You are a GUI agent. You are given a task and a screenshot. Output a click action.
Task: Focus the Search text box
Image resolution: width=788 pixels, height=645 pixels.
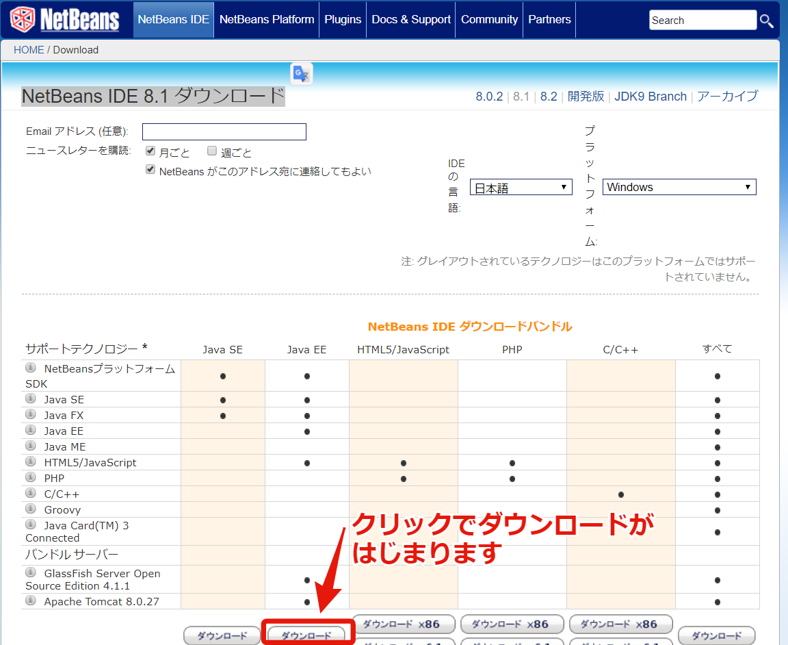coord(702,20)
